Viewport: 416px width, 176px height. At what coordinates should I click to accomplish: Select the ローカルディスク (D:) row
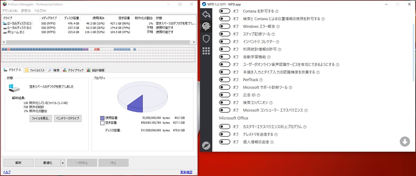99,28
